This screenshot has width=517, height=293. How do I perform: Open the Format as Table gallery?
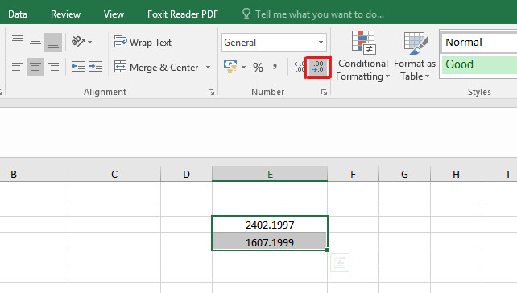pos(415,56)
